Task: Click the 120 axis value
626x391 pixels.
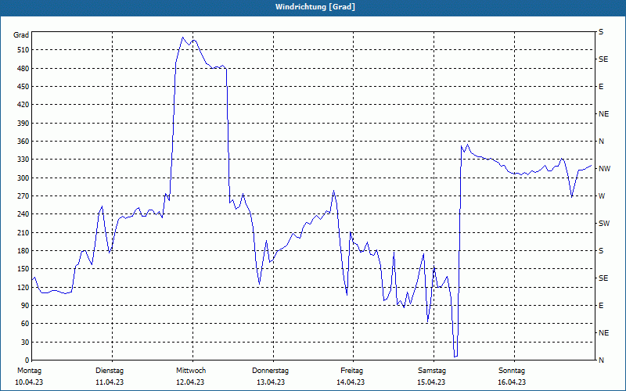Action: coord(23,287)
